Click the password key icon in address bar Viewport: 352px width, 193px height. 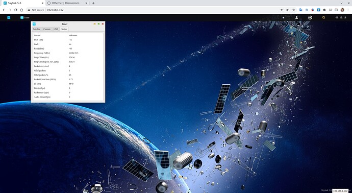282,10
